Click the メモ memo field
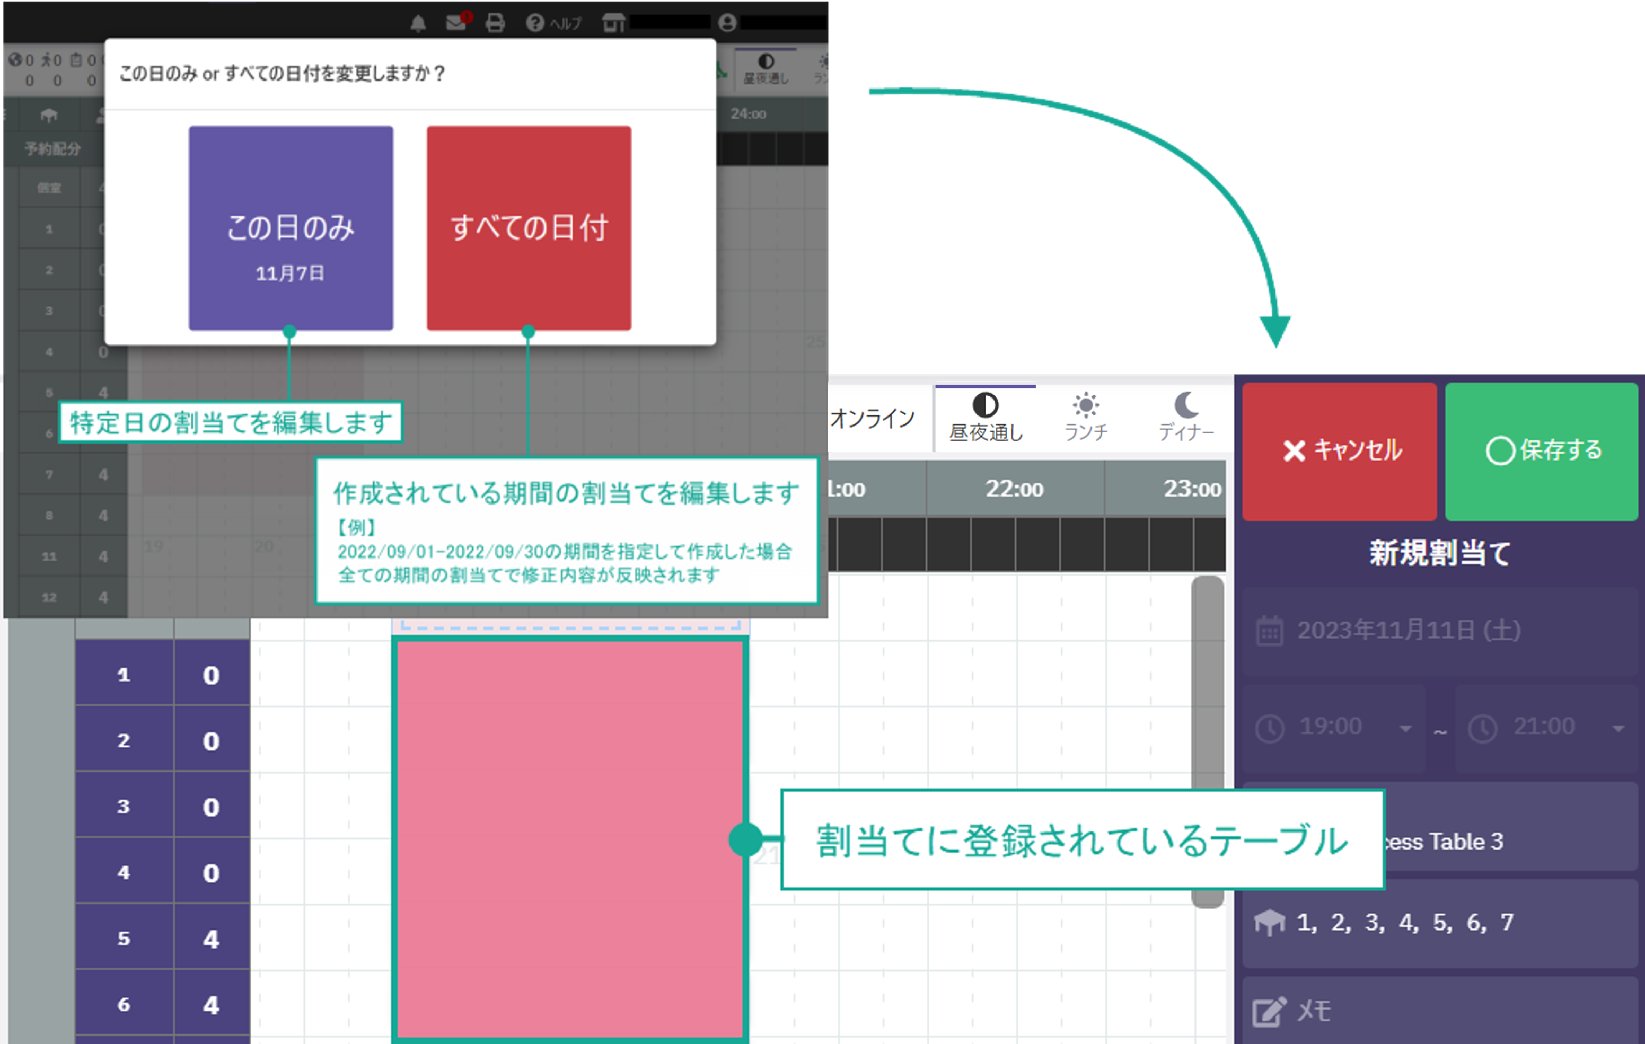Image resolution: width=1645 pixels, height=1044 pixels. point(1439,1011)
